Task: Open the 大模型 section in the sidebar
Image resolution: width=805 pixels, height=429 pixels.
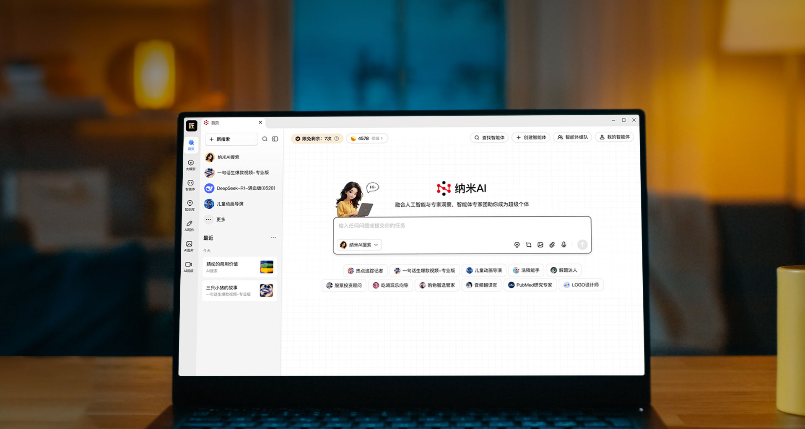Action: coord(191,165)
